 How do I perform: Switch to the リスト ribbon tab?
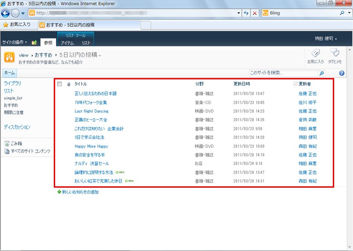[86, 43]
